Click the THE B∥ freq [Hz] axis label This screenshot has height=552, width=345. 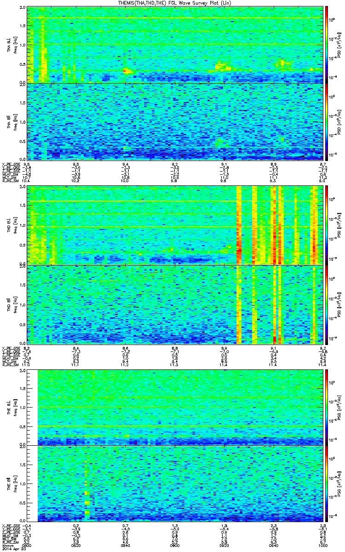coord(11,484)
